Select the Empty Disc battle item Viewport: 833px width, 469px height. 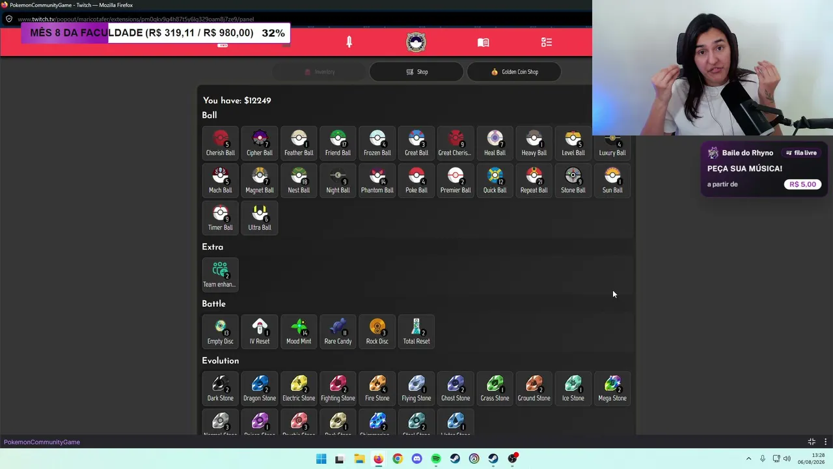[x=221, y=332]
